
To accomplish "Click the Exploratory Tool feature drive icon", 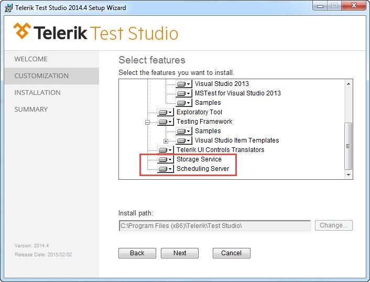I will pyautogui.click(x=165, y=112).
